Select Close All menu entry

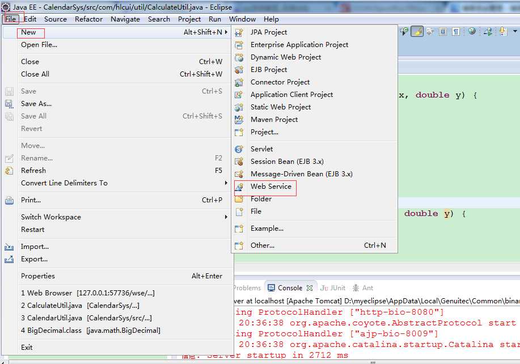click(118, 74)
